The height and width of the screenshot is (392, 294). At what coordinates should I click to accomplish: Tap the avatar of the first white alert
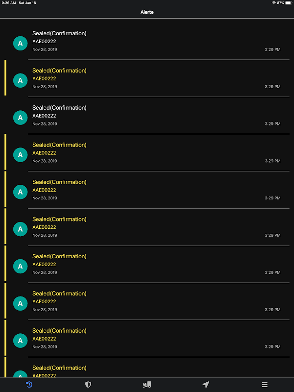coord(20,43)
